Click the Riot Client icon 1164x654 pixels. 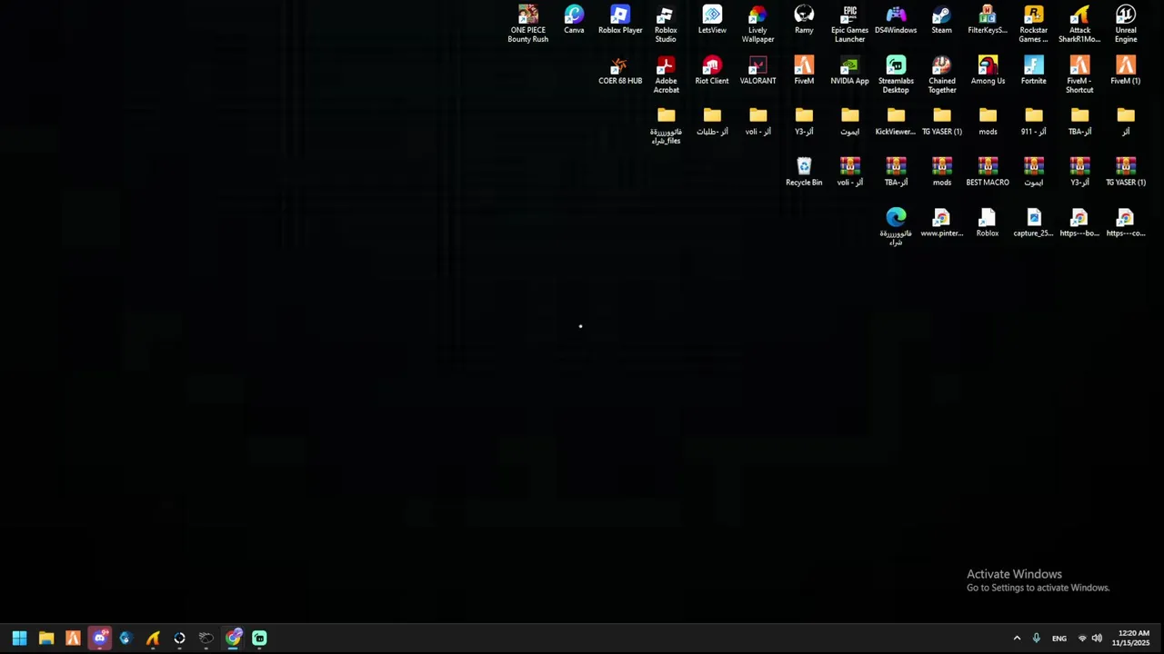(x=712, y=71)
